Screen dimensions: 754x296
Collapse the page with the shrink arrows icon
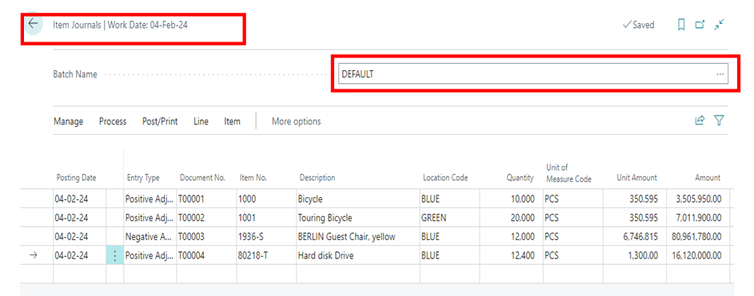[x=720, y=25]
